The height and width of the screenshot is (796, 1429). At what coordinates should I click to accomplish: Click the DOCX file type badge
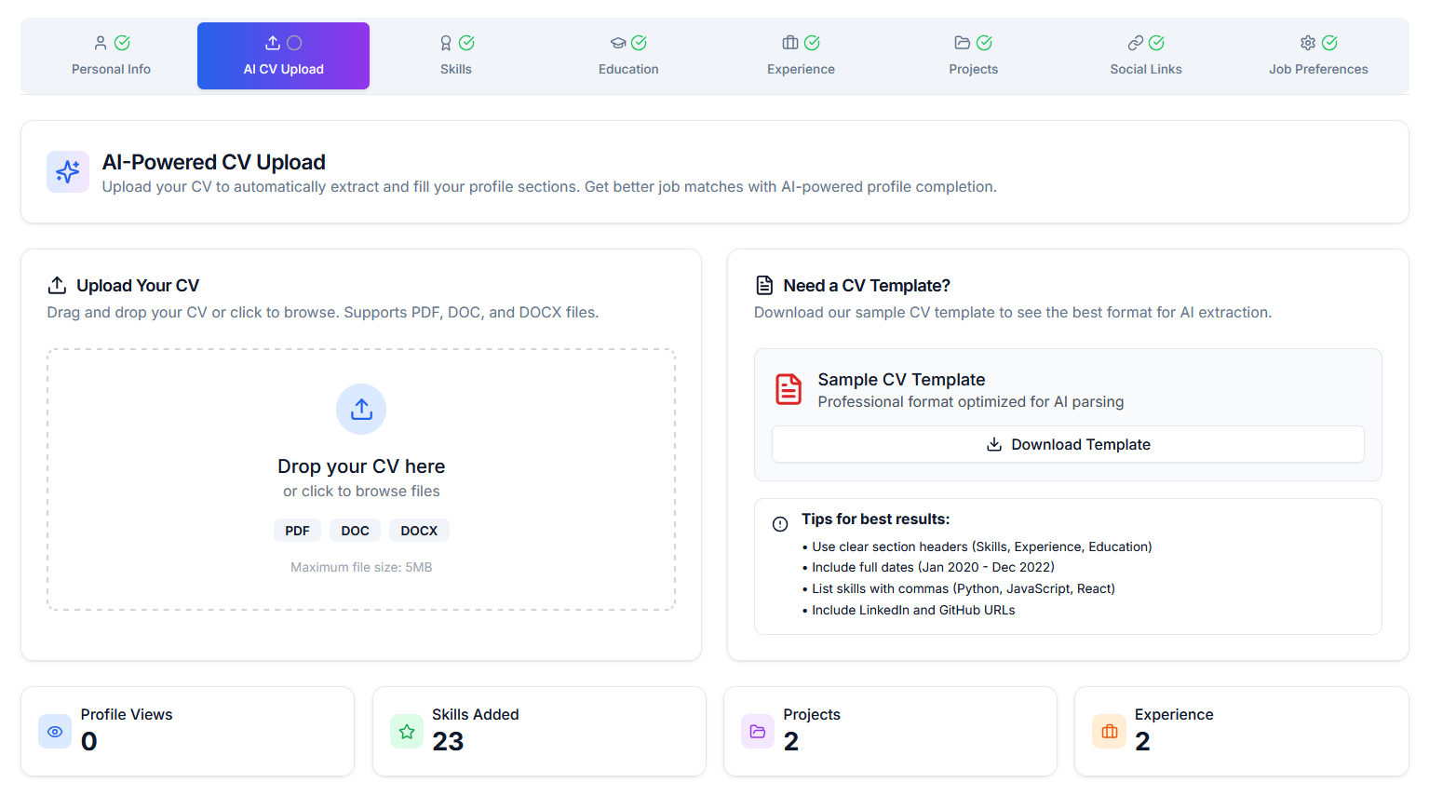tap(419, 531)
